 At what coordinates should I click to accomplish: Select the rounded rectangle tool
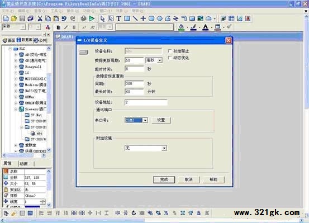click(151, 18)
